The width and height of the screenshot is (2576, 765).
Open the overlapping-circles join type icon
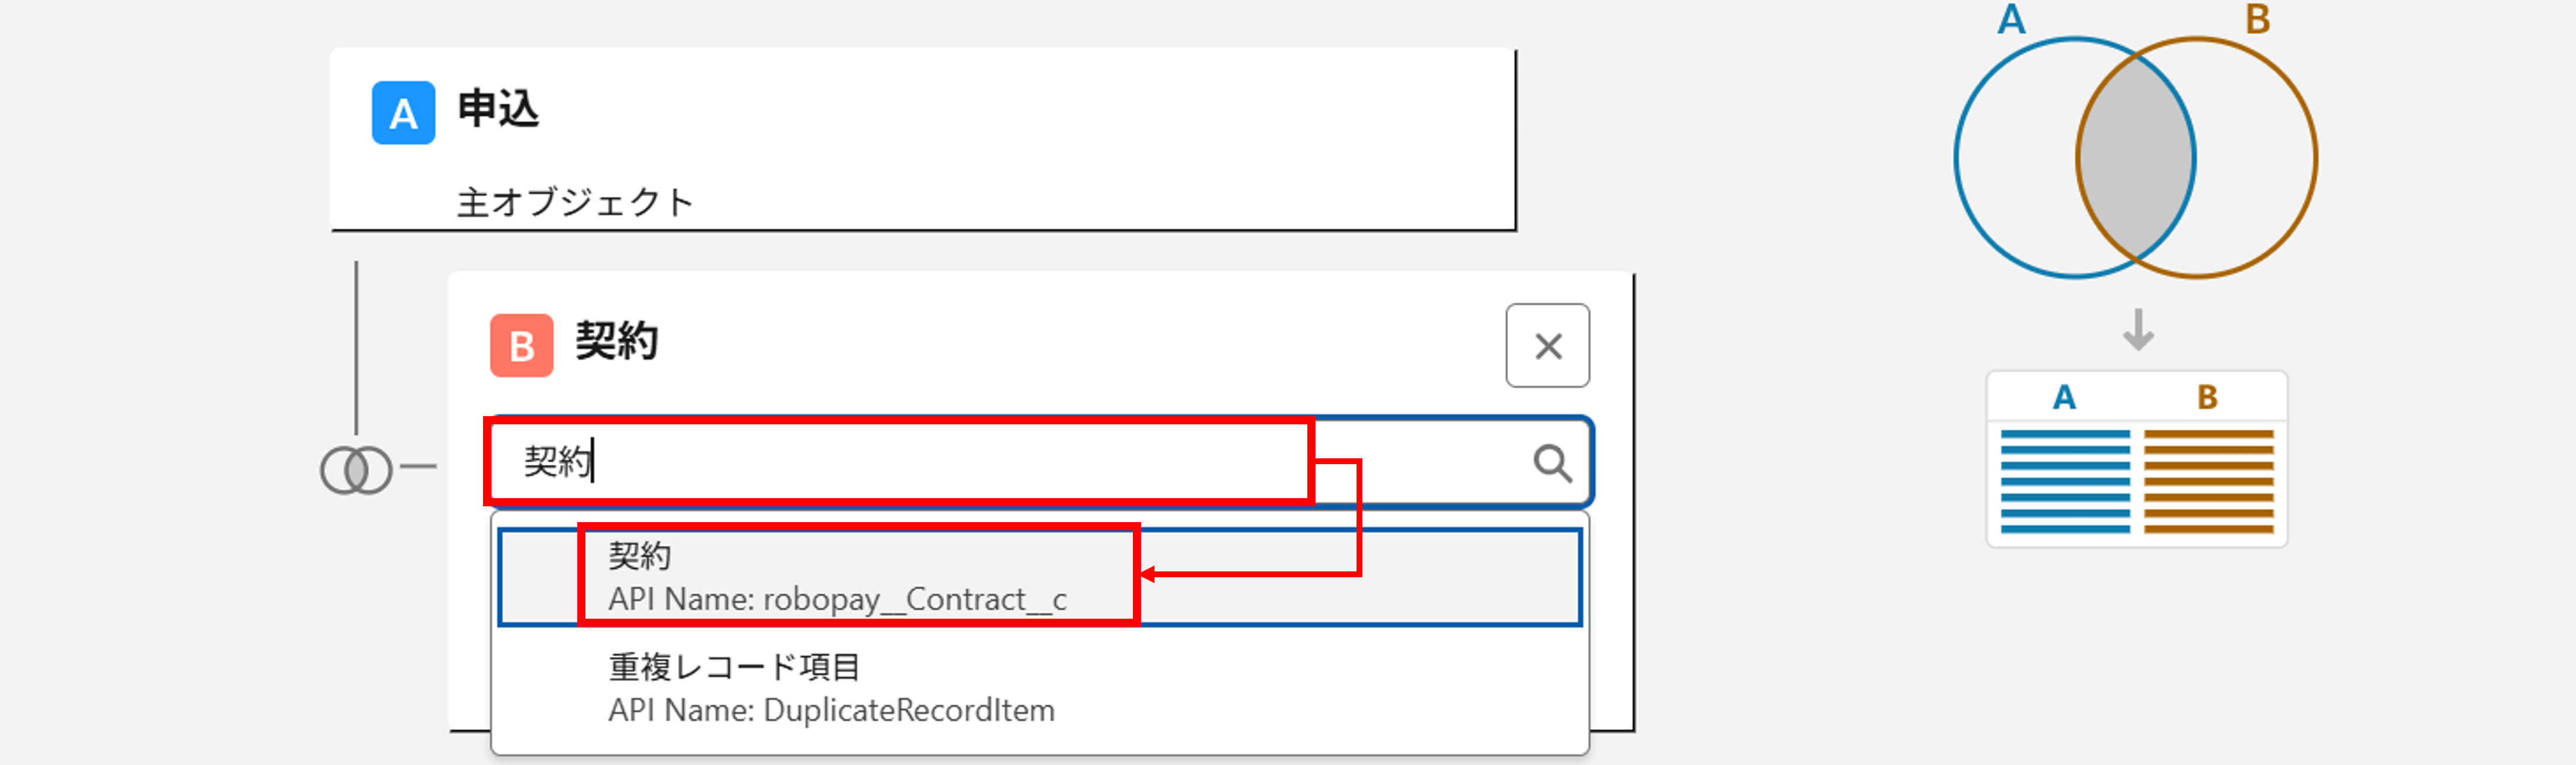tap(356, 469)
